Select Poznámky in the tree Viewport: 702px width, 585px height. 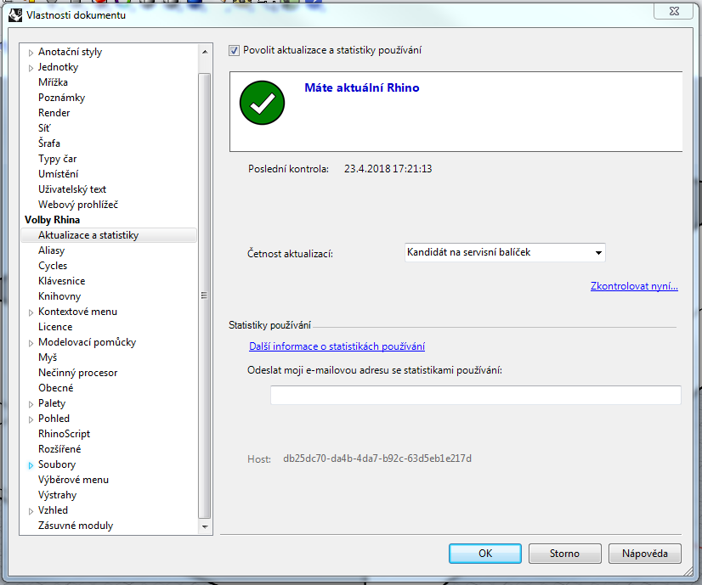click(61, 98)
